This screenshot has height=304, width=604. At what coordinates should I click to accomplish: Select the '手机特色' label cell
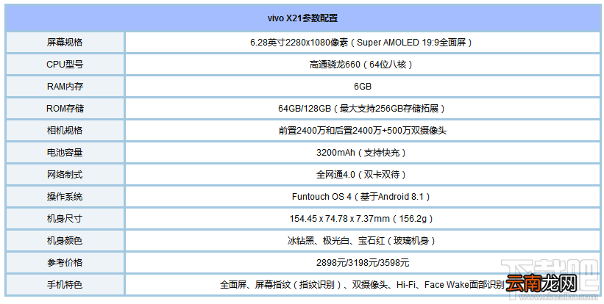pos(65,285)
